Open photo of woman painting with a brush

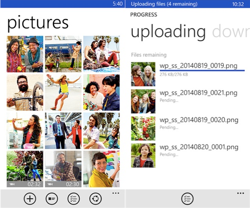tap(25, 131)
